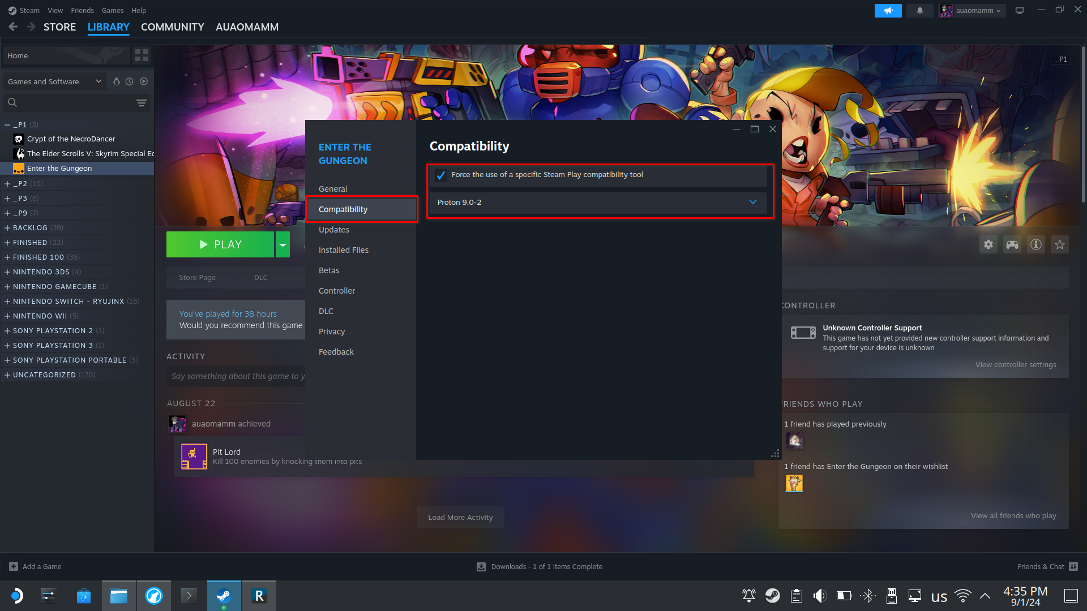Launch Konsole terminal from taskbar
The image size is (1087, 611).
pos(189,596)
